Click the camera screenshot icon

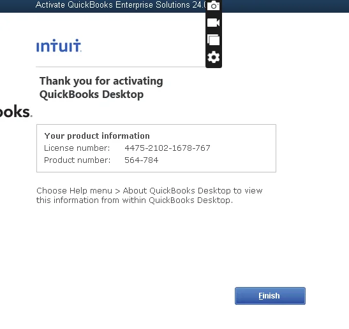point(214,6)
